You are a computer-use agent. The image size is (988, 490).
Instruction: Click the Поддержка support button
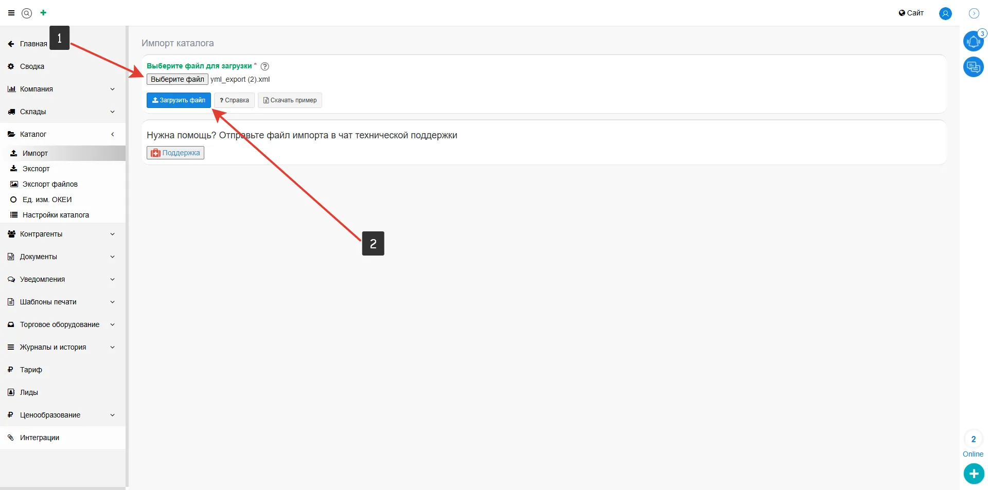pos(175,153)
